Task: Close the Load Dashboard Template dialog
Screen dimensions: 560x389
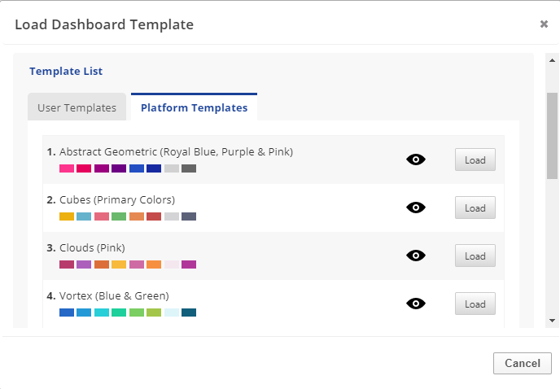Action: point(544,24)
